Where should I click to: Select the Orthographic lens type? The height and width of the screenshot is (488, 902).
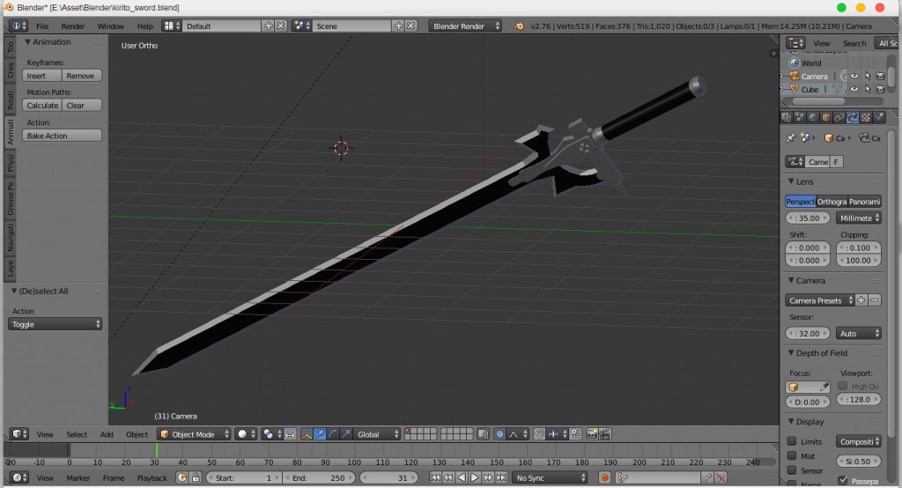tap(832, 202)
